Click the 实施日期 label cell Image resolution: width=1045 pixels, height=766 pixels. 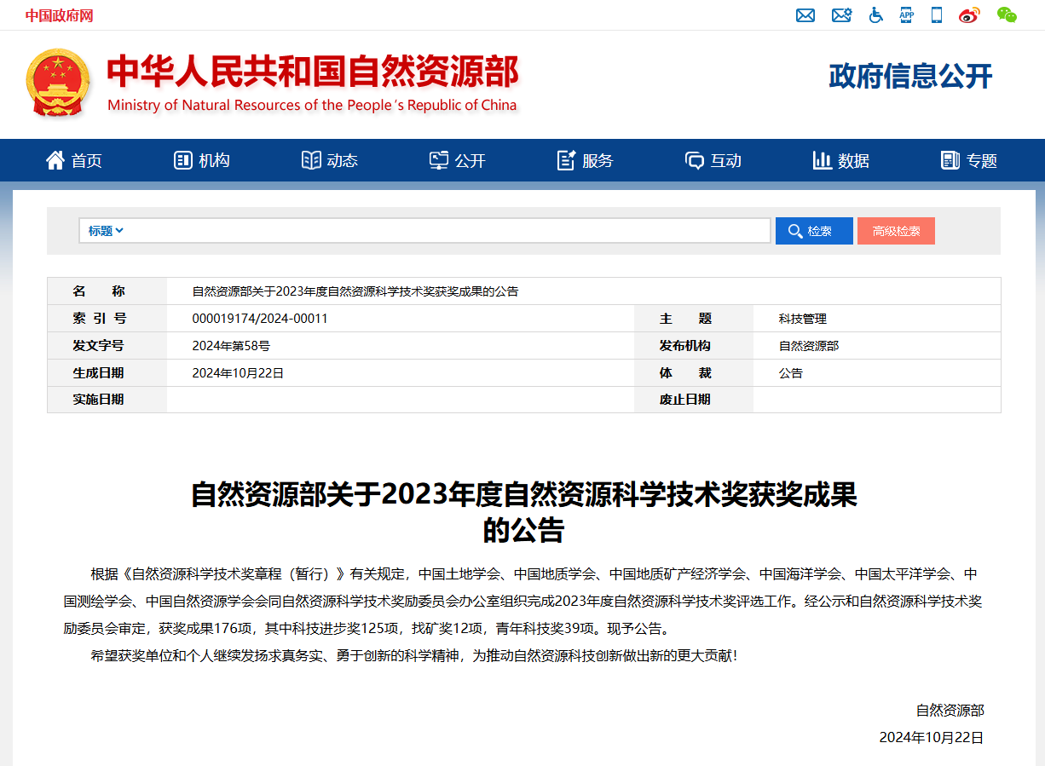coord(107,400)
